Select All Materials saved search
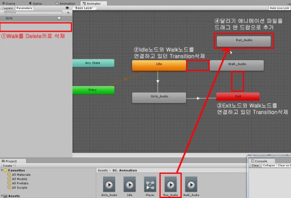291x198 pixels. click(19, 175)
